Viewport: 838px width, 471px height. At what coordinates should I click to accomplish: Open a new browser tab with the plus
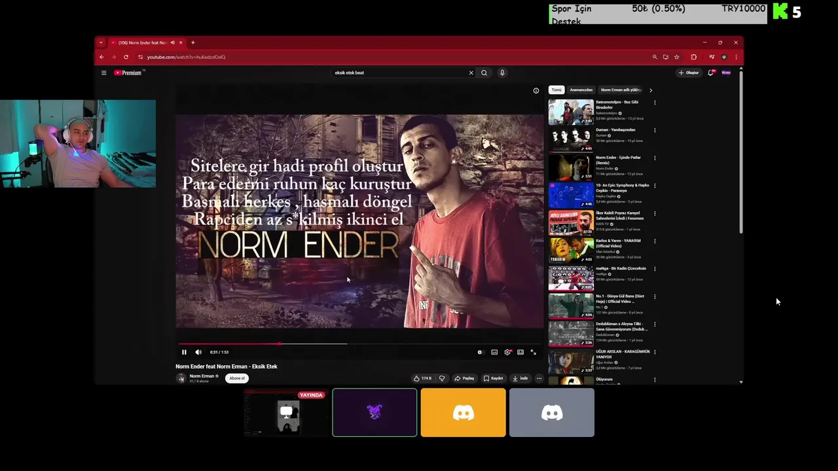192,43
